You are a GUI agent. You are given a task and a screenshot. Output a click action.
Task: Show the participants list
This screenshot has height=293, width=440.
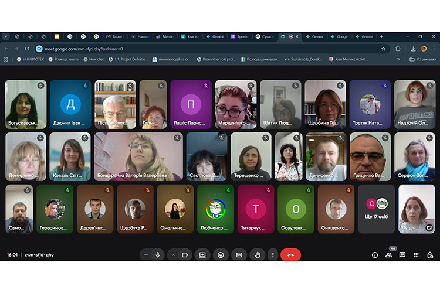(x=388, y=255)
